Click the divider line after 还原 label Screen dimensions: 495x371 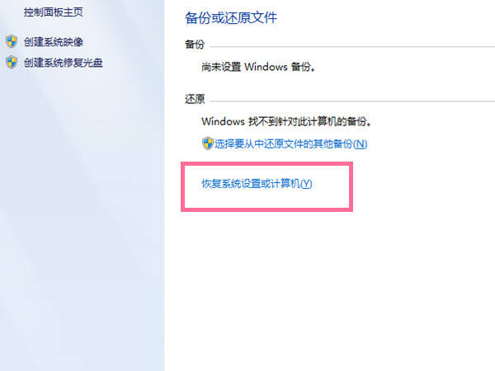tap(352, 101)
